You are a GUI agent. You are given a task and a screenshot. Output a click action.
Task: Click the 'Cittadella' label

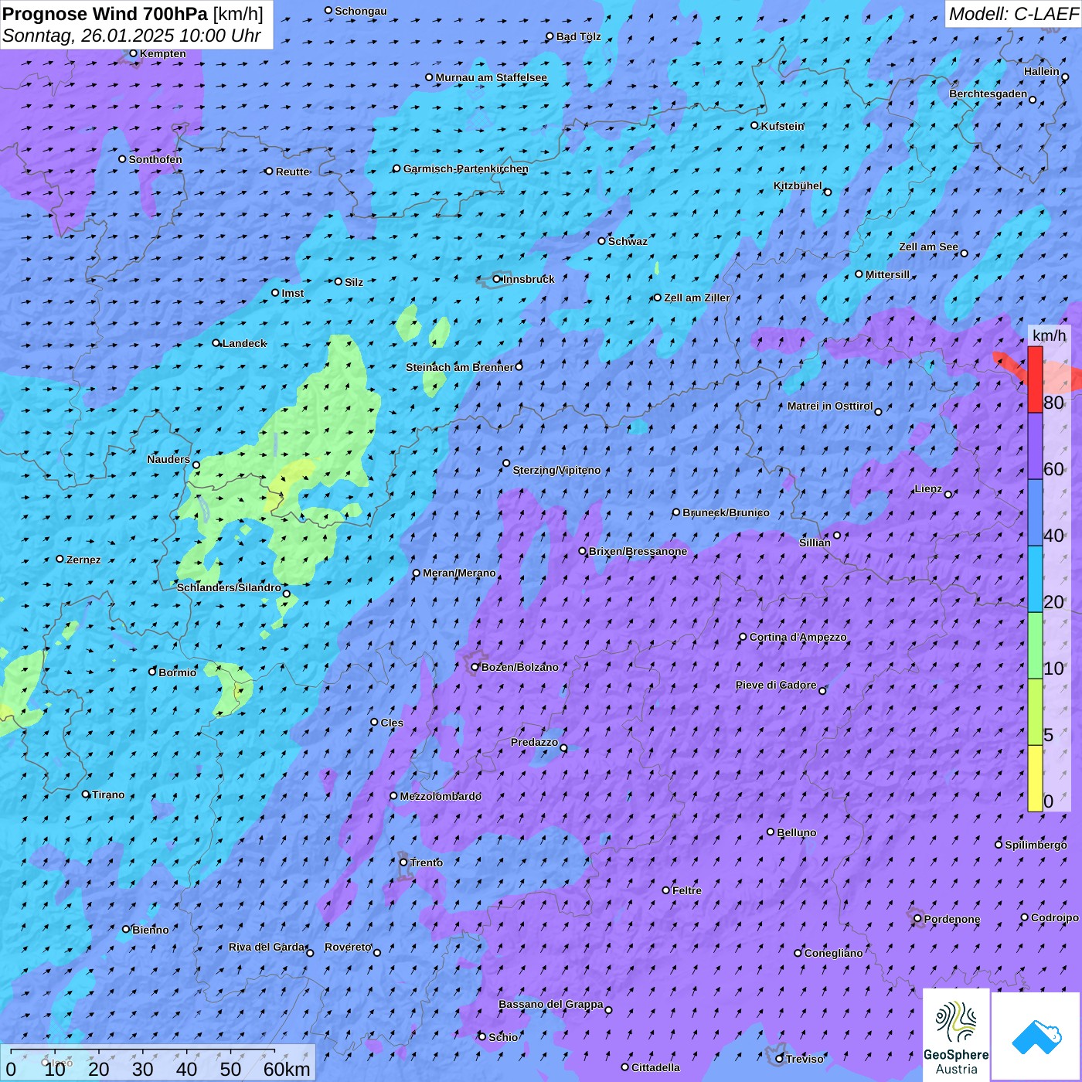[x=655, y=1067]
